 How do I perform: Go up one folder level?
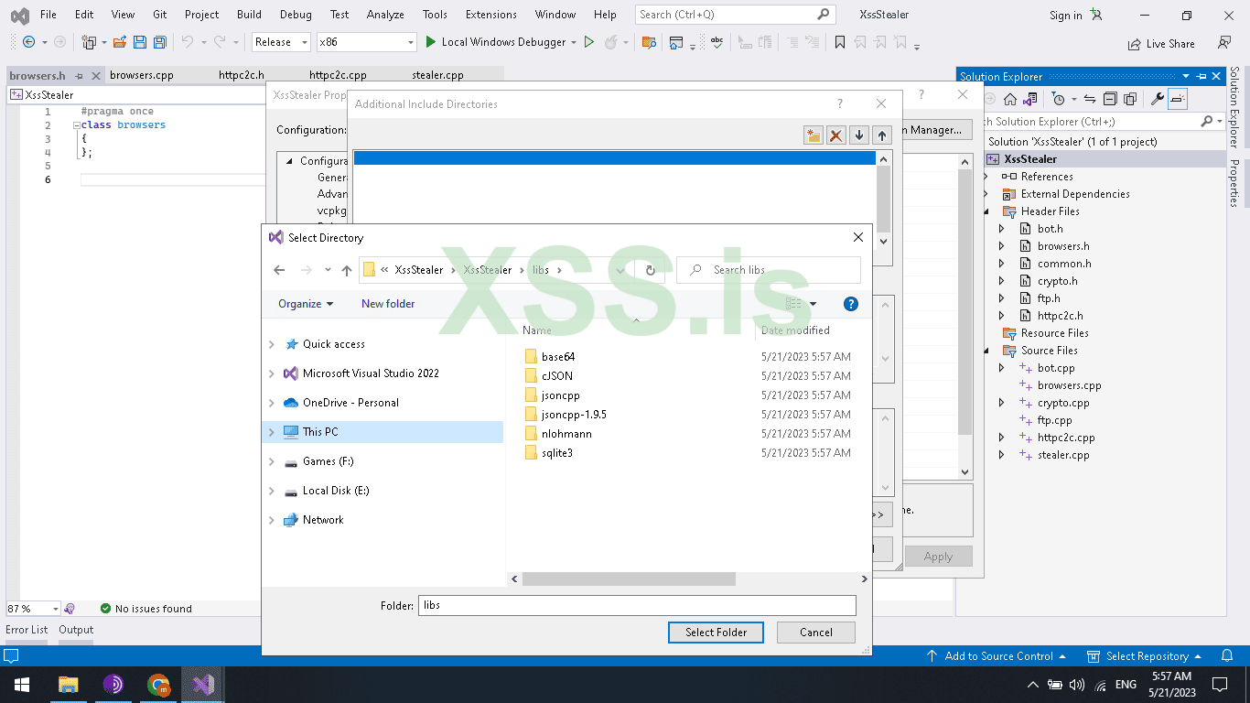pos(347,270)
